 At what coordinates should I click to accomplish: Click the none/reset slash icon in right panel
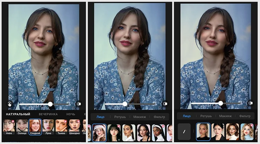184,132
